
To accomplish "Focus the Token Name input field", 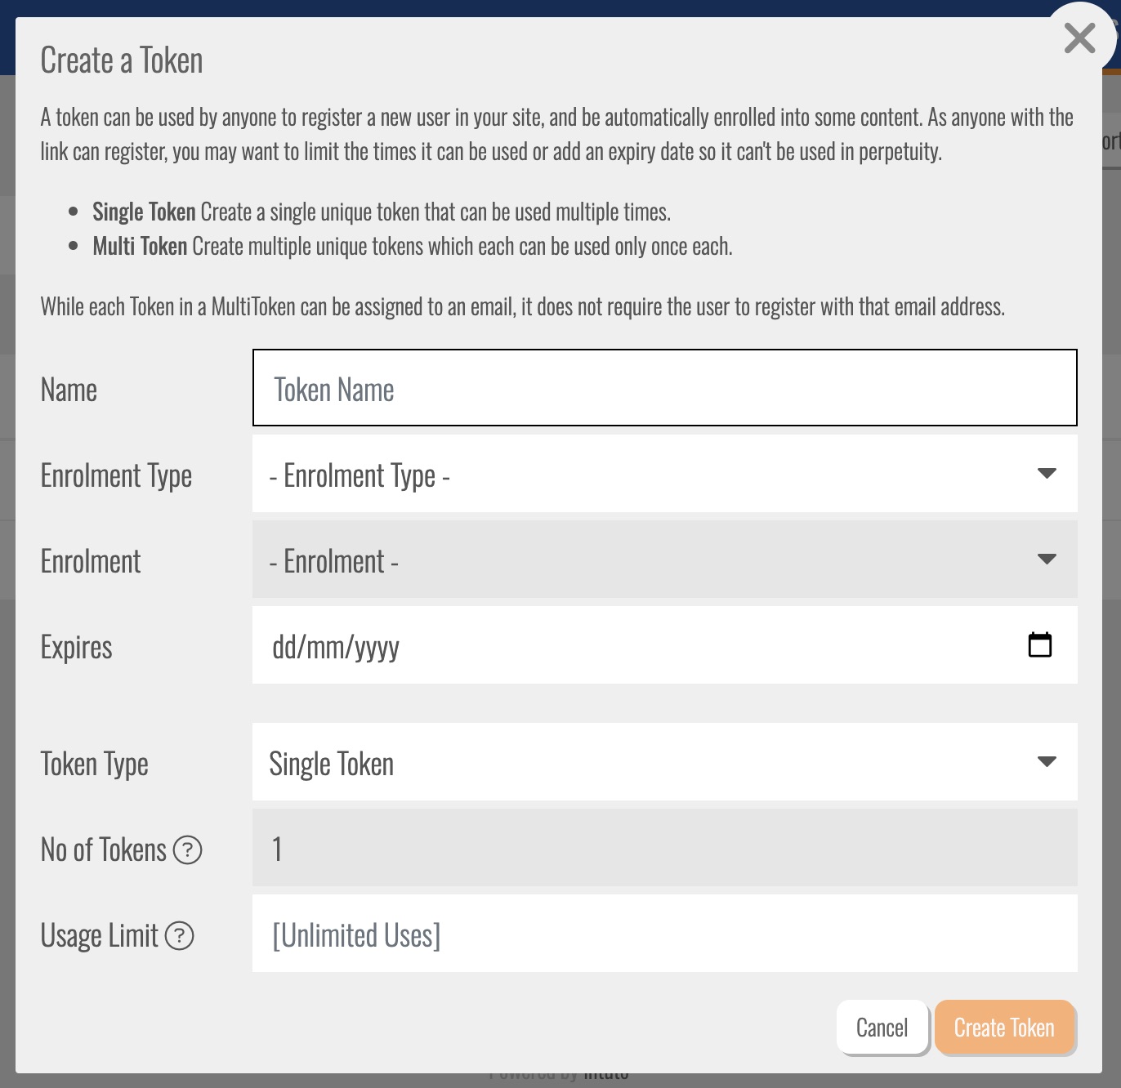I will coord(663,388).
